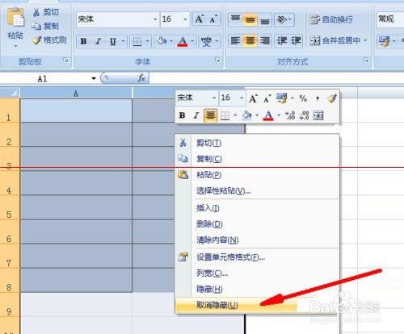
Task: Click the percent style icon on the mini toolbar
Action: click(x=303, y=98)
